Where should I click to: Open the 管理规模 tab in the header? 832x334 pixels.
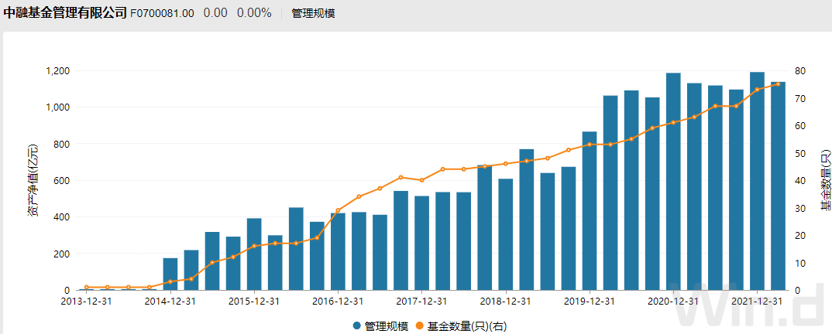(313, 13)
